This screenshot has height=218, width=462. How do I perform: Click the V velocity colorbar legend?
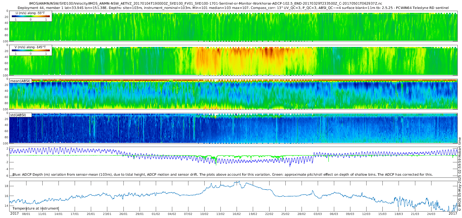(x=31, y=51)
